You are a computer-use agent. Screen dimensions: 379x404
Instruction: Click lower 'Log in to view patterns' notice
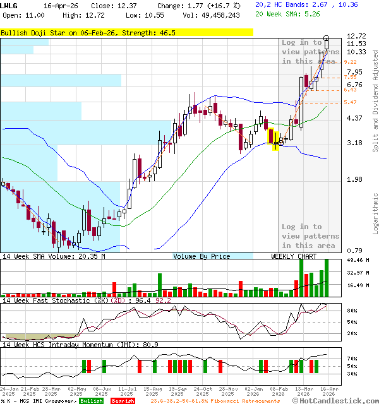(310, 236)
